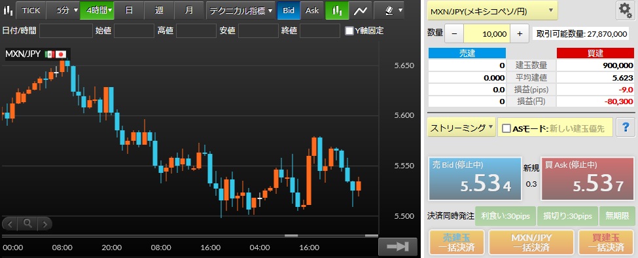Open the ストリーミング order type dropdown
The image size is (638, 258).
[x=461, y=128]
